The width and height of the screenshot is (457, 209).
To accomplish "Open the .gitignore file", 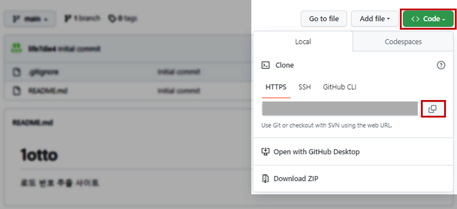I will (43, 72).
